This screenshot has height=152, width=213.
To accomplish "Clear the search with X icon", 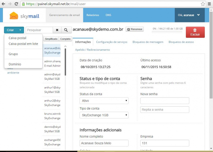I will click(x=57, y=30).
